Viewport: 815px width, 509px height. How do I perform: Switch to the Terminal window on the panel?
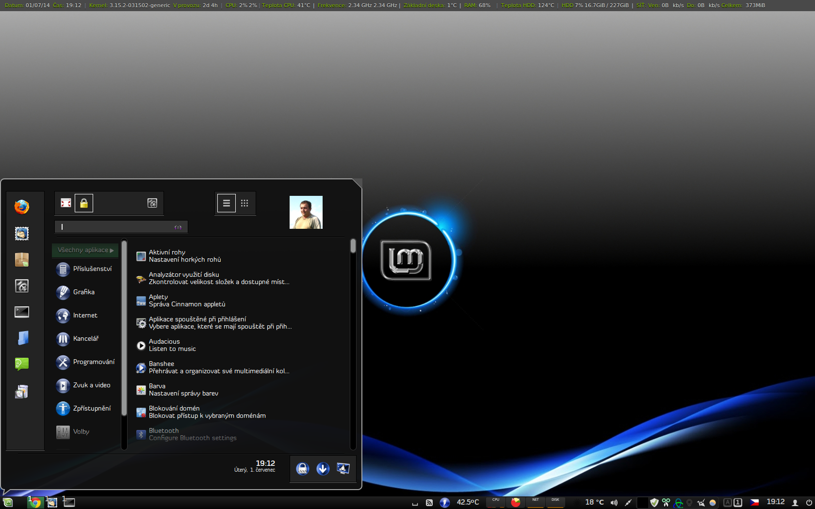pos(69,503)
